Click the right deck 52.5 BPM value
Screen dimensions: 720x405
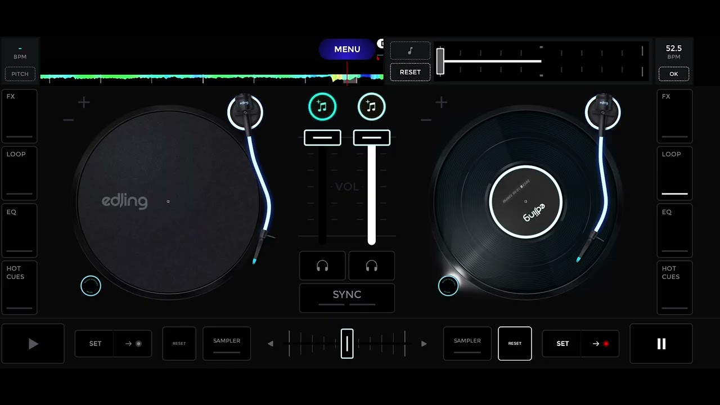(673, 49)
